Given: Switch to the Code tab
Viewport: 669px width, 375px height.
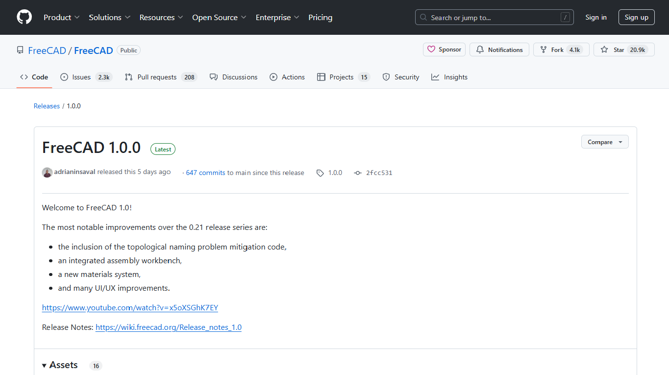Looking at the screenshot, I should point(34,77).
